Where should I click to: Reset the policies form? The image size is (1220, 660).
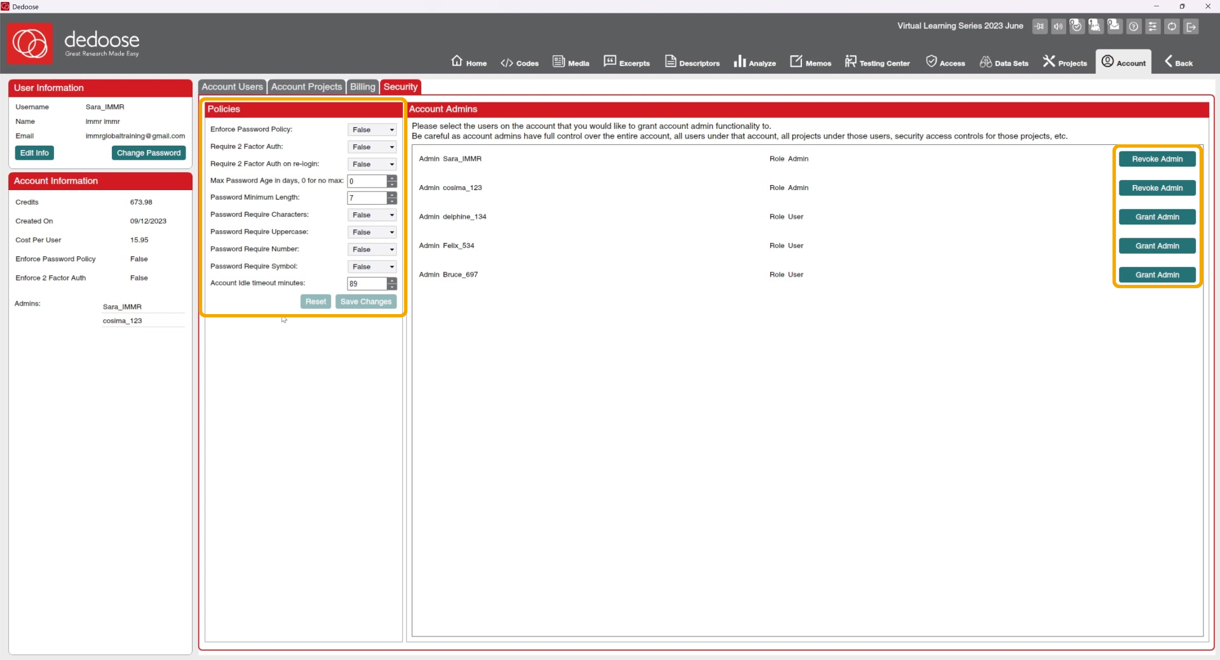316,302
